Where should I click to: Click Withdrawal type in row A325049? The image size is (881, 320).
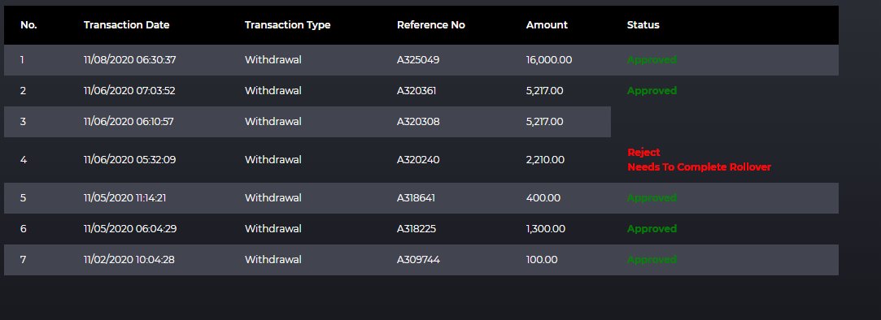[x=273, y=60]
